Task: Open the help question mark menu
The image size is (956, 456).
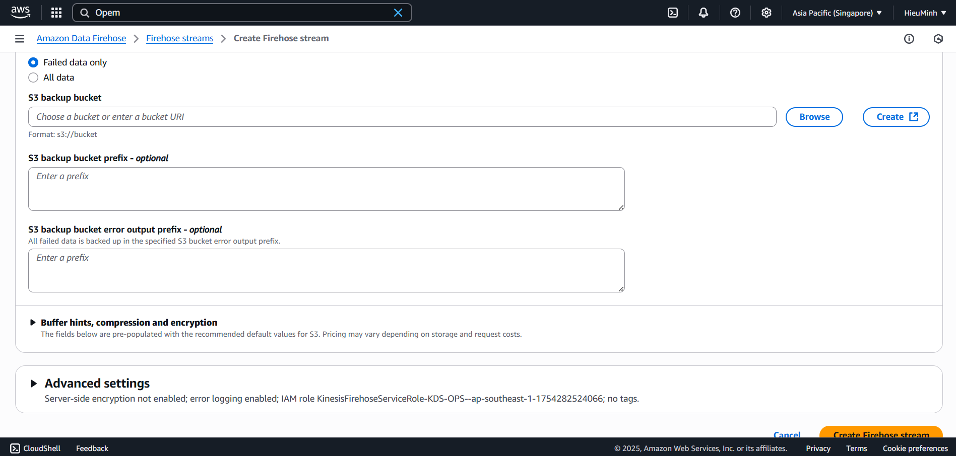Action: point(735,13)
